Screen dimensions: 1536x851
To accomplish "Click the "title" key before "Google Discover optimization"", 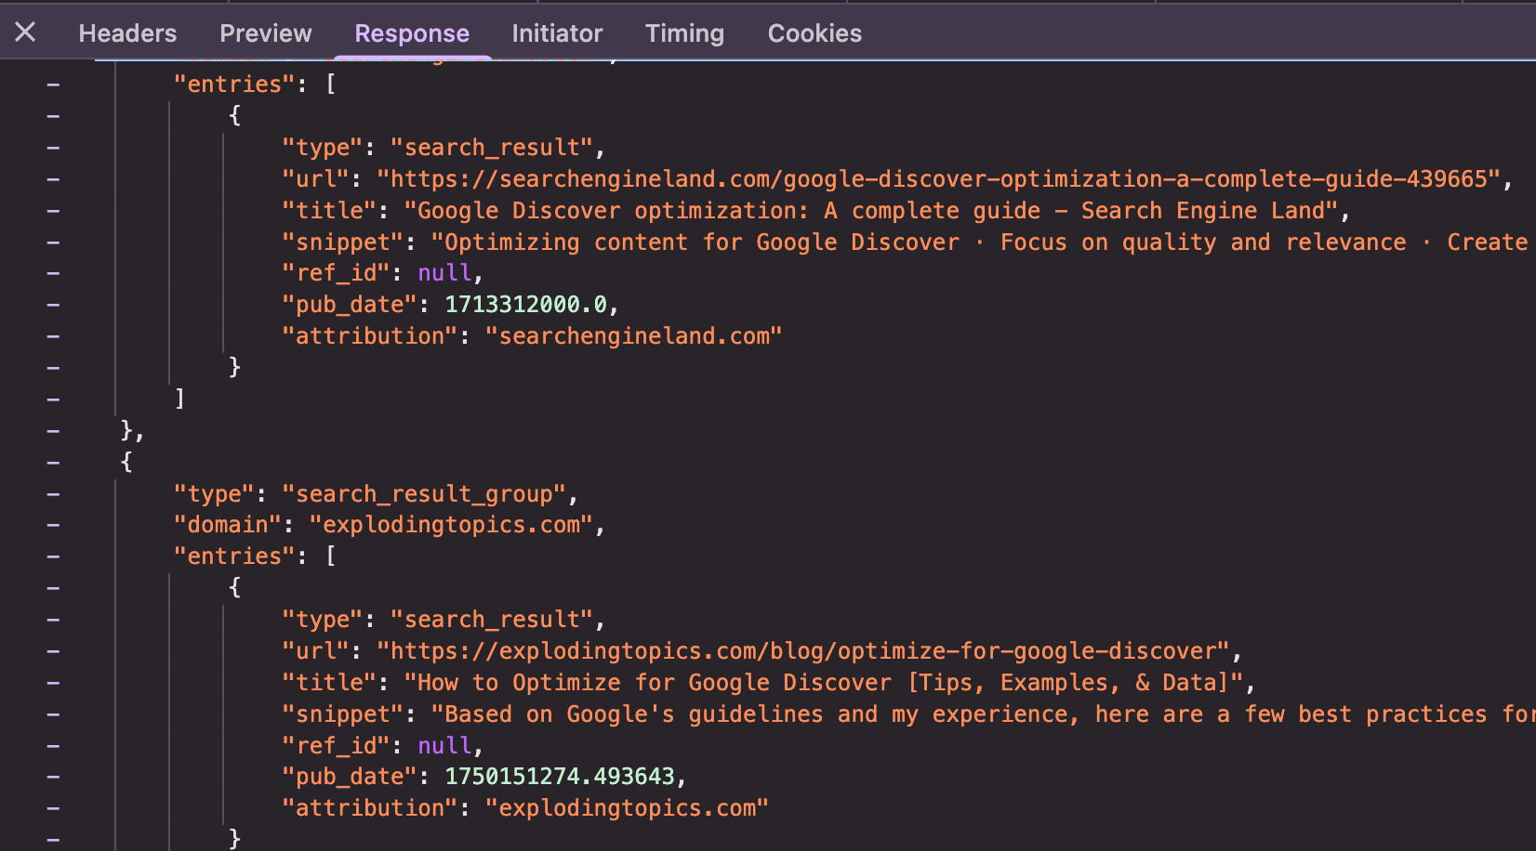I will [329, 211].
